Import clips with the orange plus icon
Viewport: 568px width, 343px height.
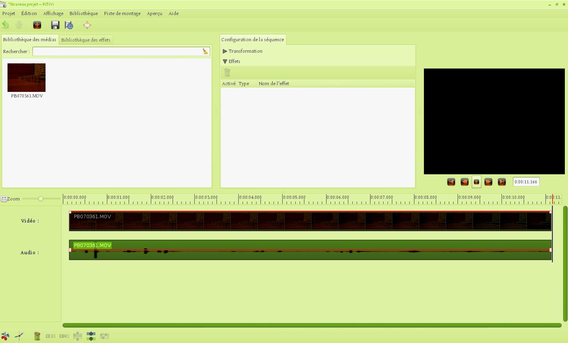(x=37, y=25)
